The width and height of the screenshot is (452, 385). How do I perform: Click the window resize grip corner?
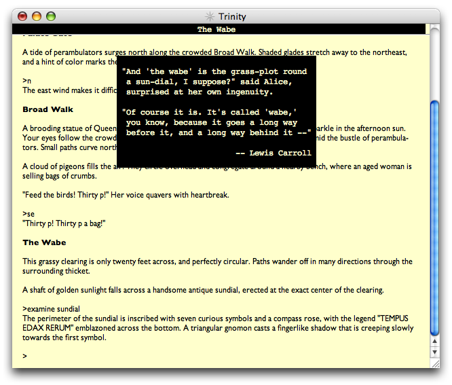(x=435, y=363)
